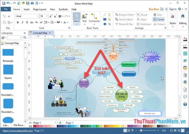Activate the Text tool

(x=85, y=19)
